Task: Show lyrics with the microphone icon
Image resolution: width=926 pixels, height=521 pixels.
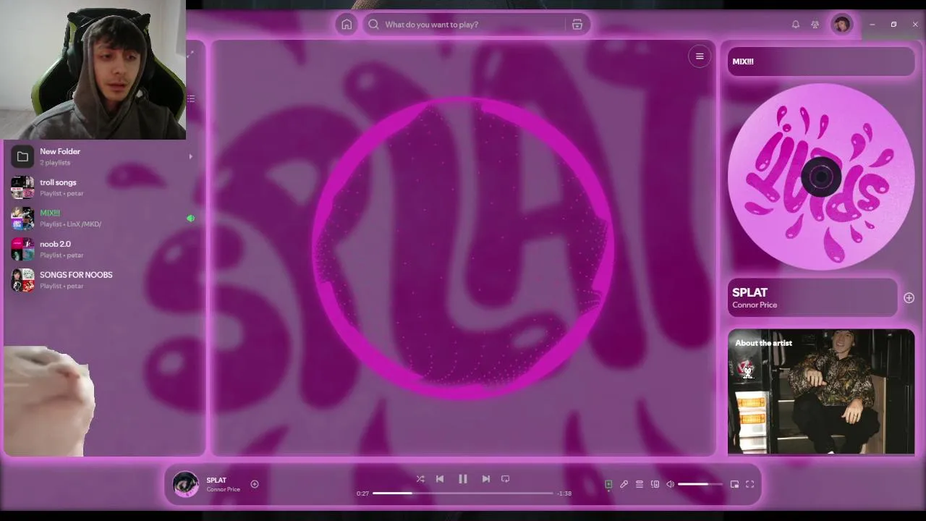Action: tap(624, 484)
